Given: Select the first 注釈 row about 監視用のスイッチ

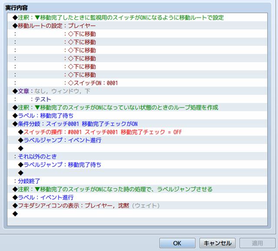Looking at the screenshot, I should 137,17.
